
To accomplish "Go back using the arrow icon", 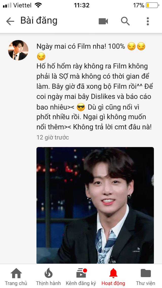I will pyautogui.click(x=10, y=22).
